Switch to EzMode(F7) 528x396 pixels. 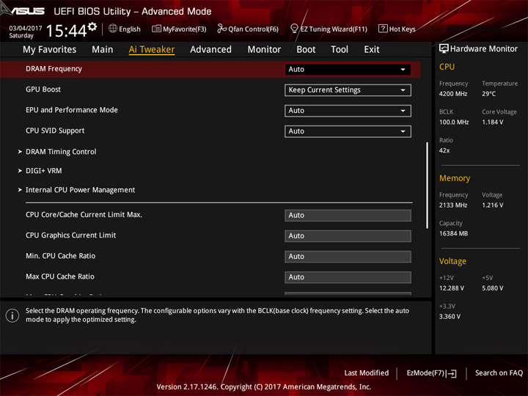click(x=432, y=373)
